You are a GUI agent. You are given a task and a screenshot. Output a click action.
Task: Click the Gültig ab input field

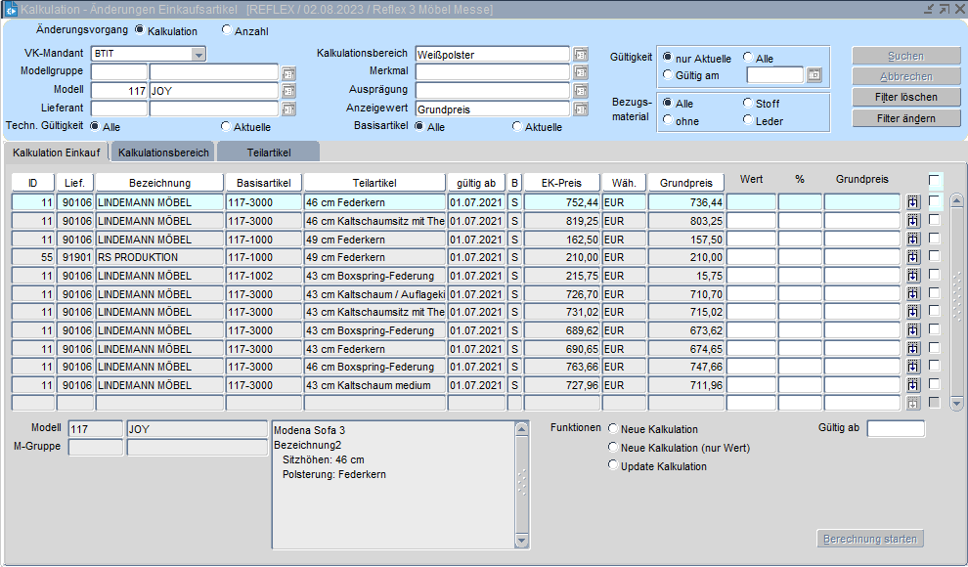click(x=895, y=428)
